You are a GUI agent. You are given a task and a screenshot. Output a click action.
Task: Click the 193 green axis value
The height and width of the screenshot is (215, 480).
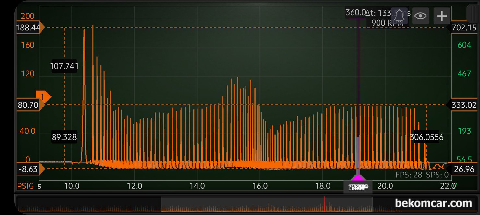click(x=464, y=131)
